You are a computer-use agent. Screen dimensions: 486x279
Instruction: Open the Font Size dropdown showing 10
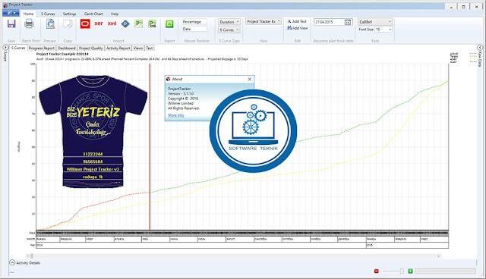[383, 30]
